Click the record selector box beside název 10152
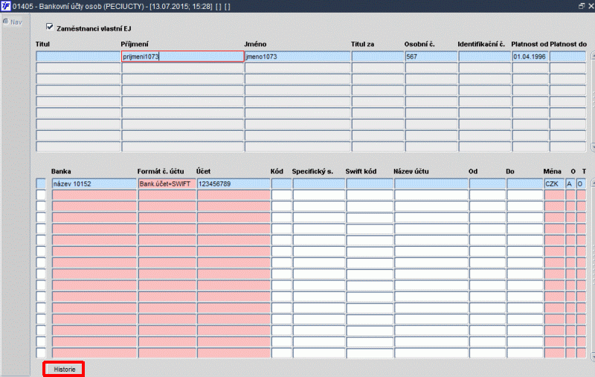Viewport: 595px width, 377px height. pyautogui.click(x=41, y=184)
